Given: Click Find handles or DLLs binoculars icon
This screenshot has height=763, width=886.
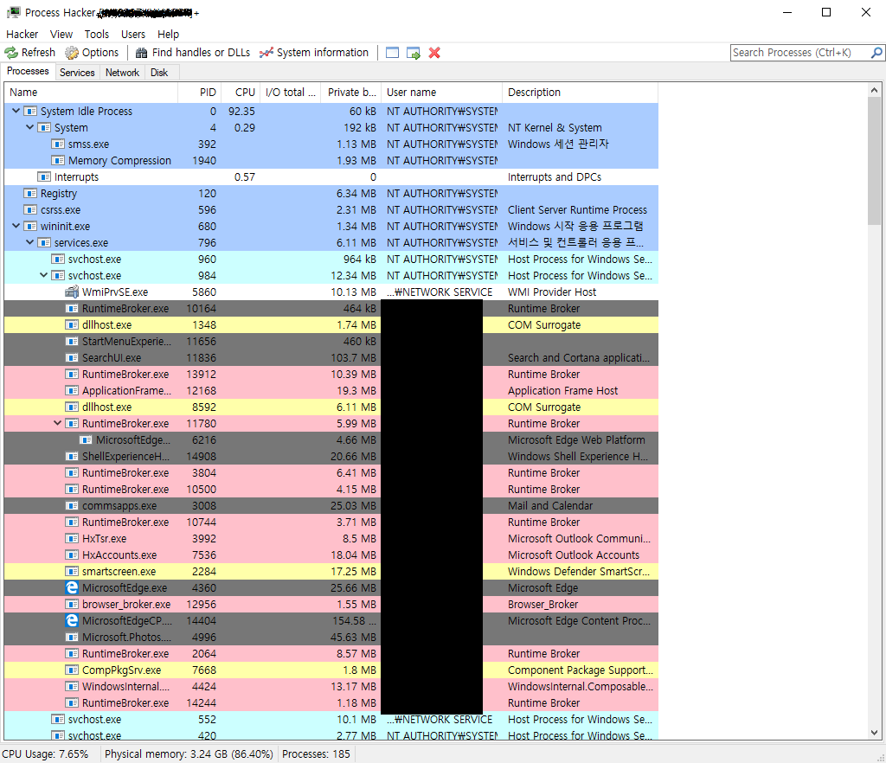Looking at the screenshot, I should click(141, 53).
